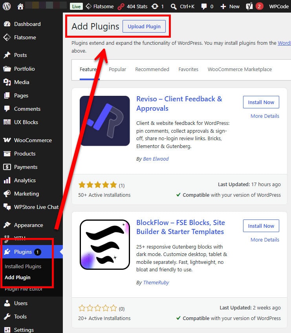This screenshot has height=333, width=291.
Task: Open the New content menu
Action: (x=230, y=7)
